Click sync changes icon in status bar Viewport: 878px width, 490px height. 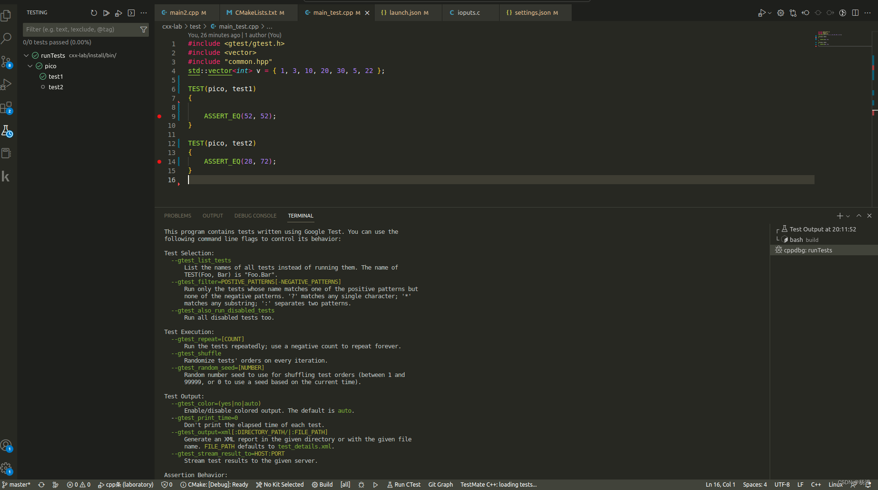pyautogui.click(x=42, y=485)
